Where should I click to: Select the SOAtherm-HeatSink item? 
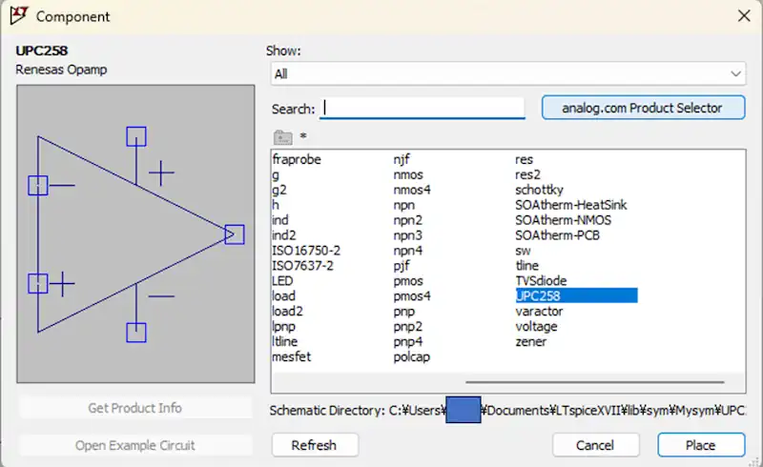570,205
